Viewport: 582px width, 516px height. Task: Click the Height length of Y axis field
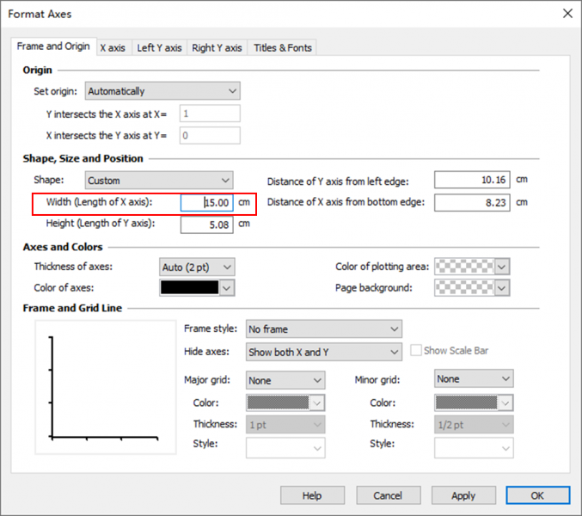coord(206,224)
